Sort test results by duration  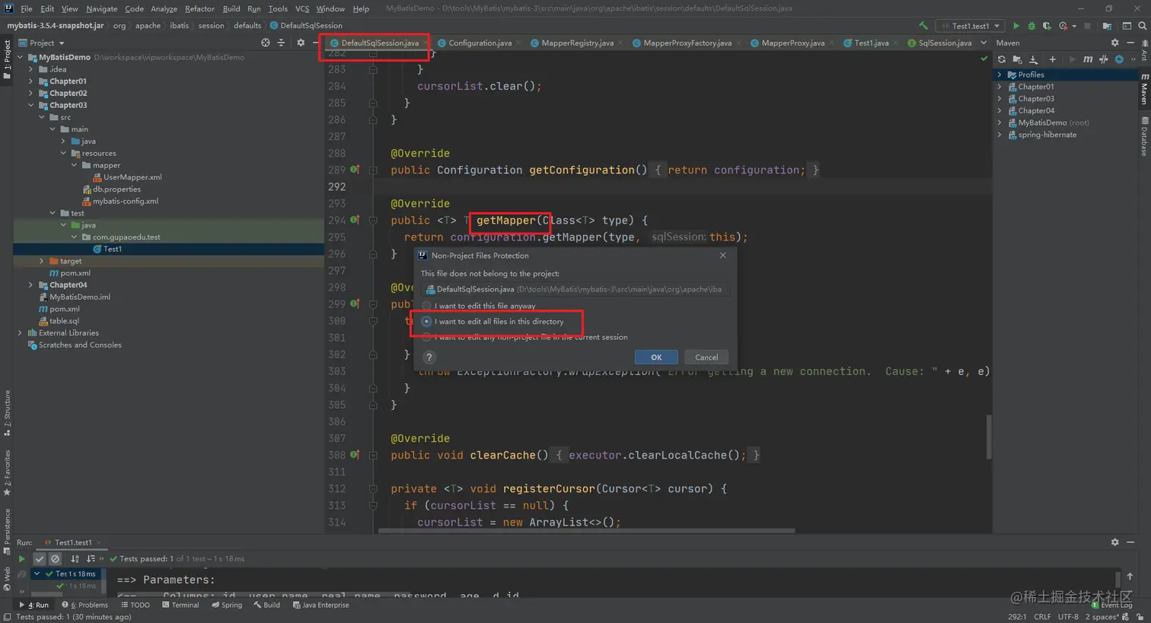pos(91,559)
